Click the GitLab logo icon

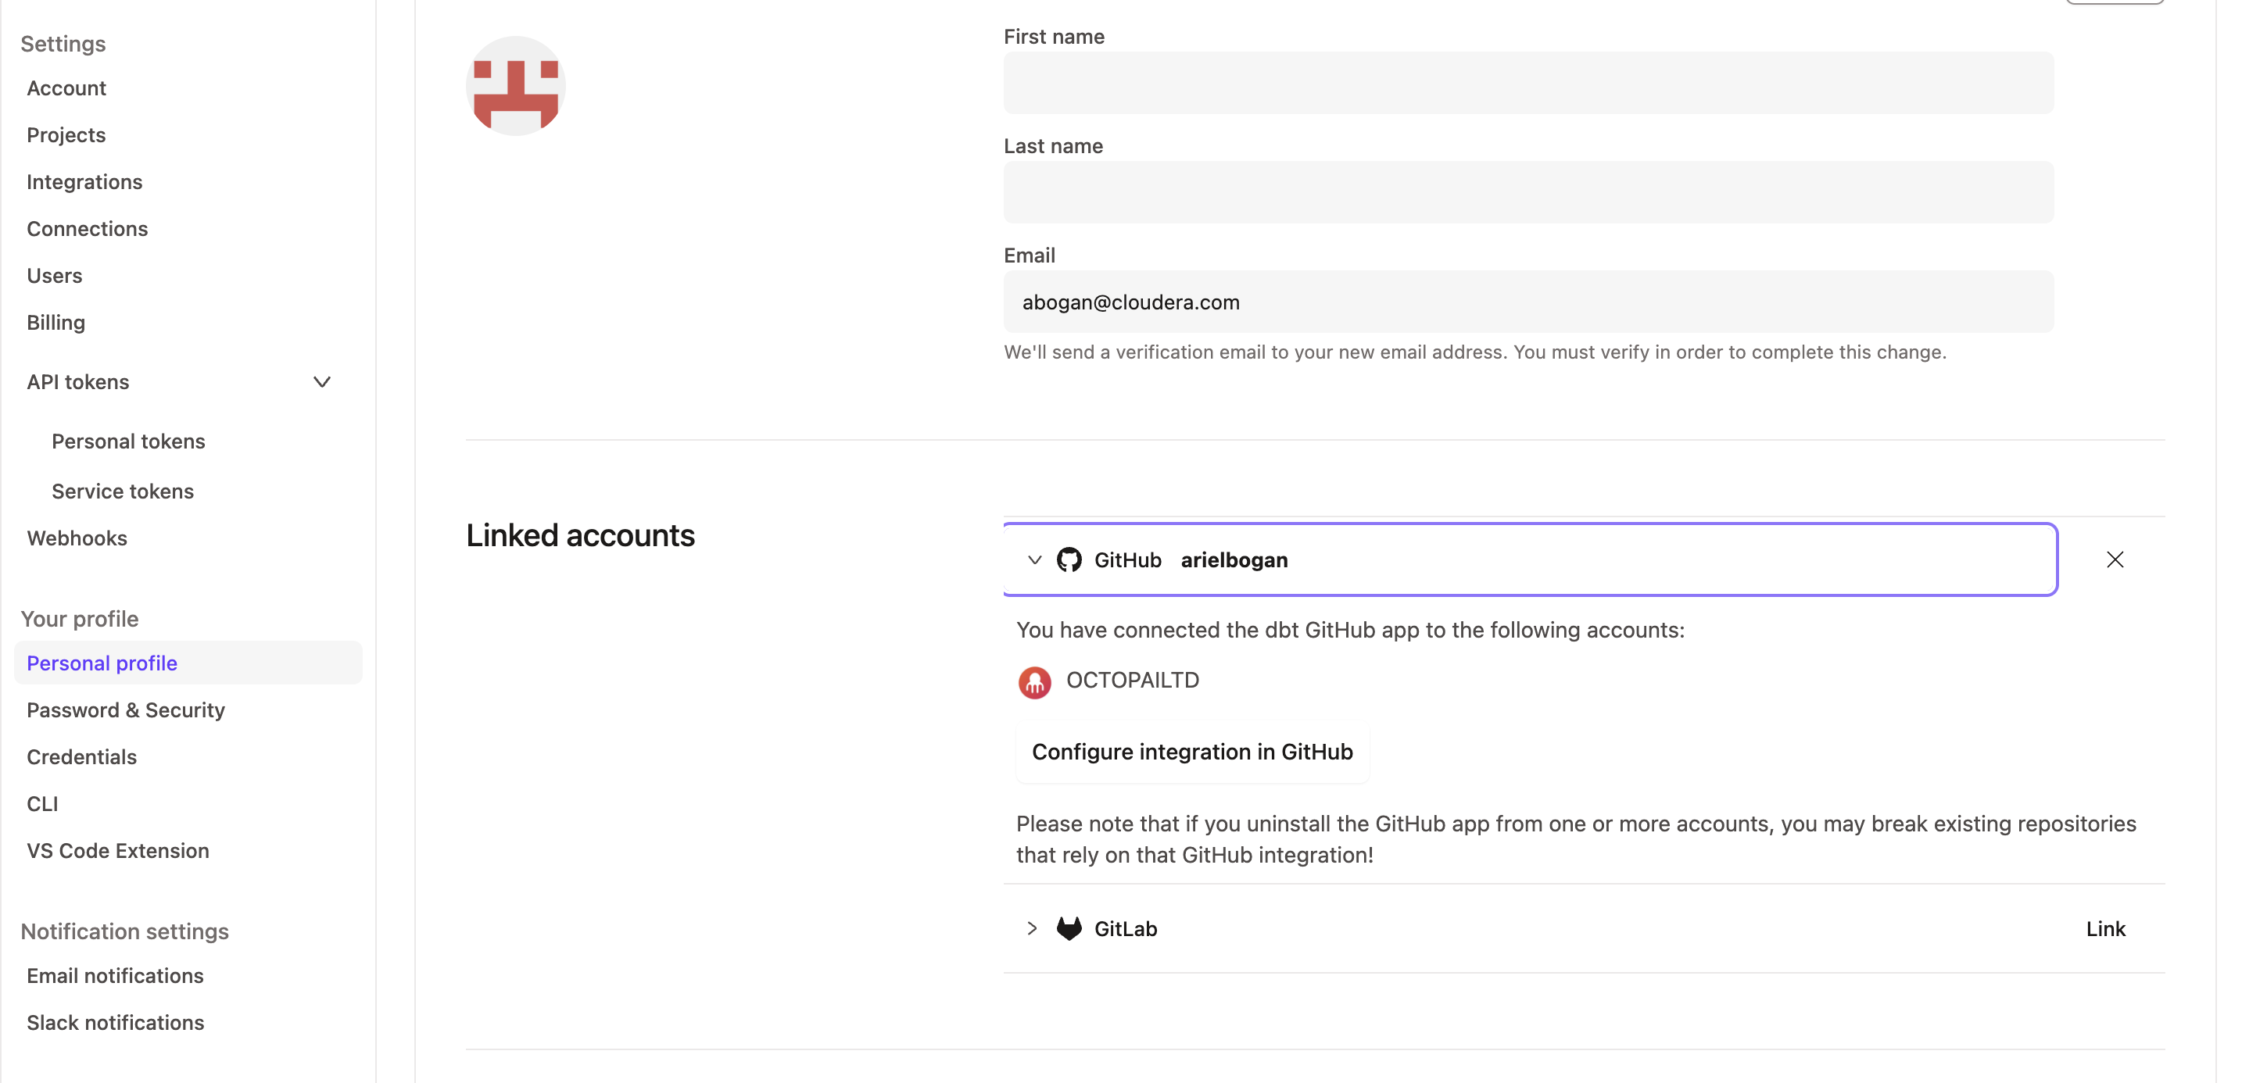click(x=1069, y=928)
